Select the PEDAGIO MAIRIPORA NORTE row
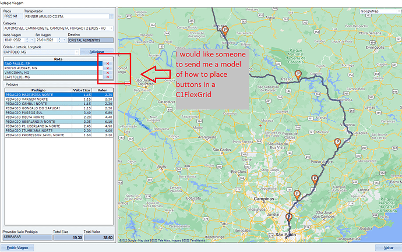The image size is (402, 252). point(59,95)
